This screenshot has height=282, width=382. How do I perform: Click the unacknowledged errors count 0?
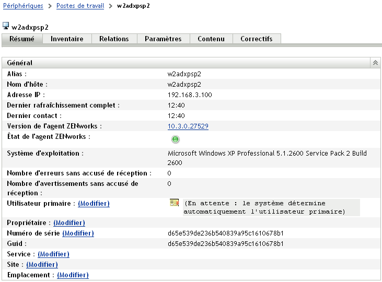[x=169, y=173]
